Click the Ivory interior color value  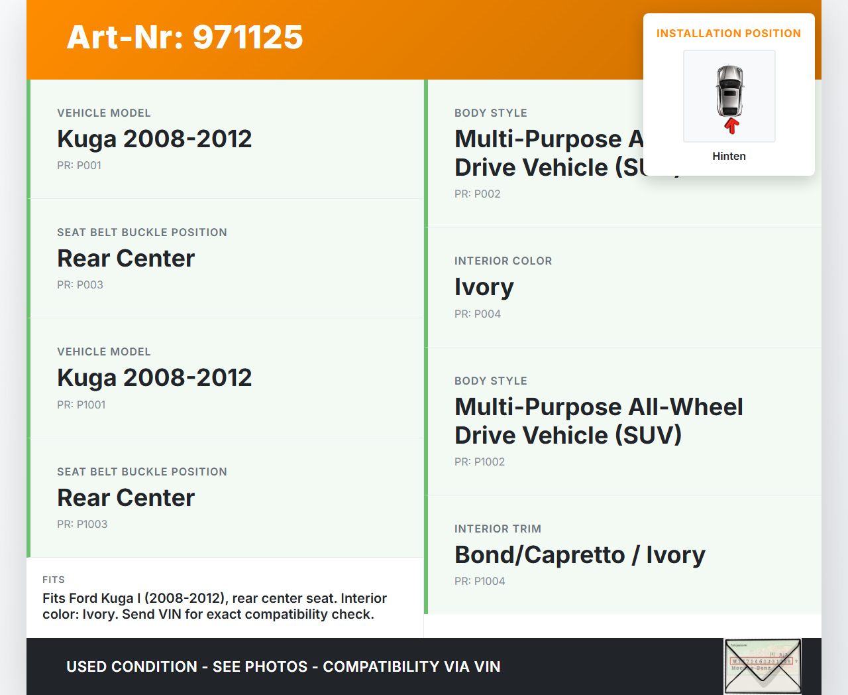click(x=484, y=287)
